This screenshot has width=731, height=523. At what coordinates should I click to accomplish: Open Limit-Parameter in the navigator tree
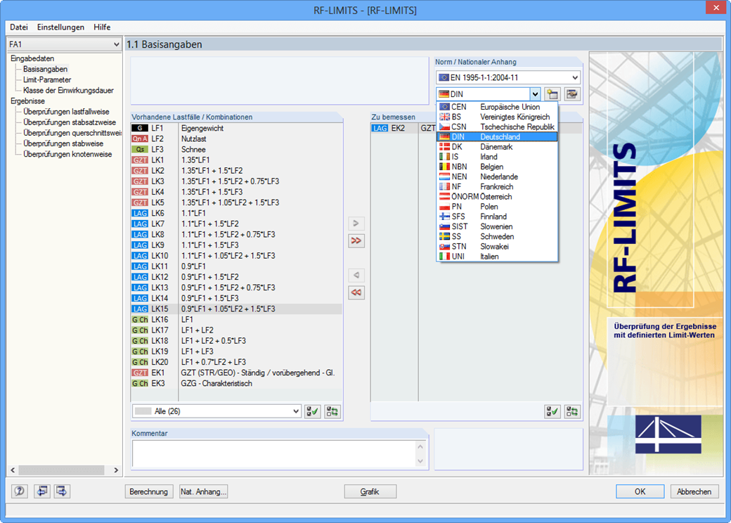(x=47, y=79)
